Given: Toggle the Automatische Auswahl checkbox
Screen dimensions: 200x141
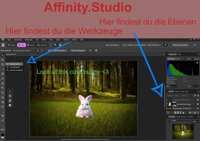Looking at the screenshot, I should [14, 51].
